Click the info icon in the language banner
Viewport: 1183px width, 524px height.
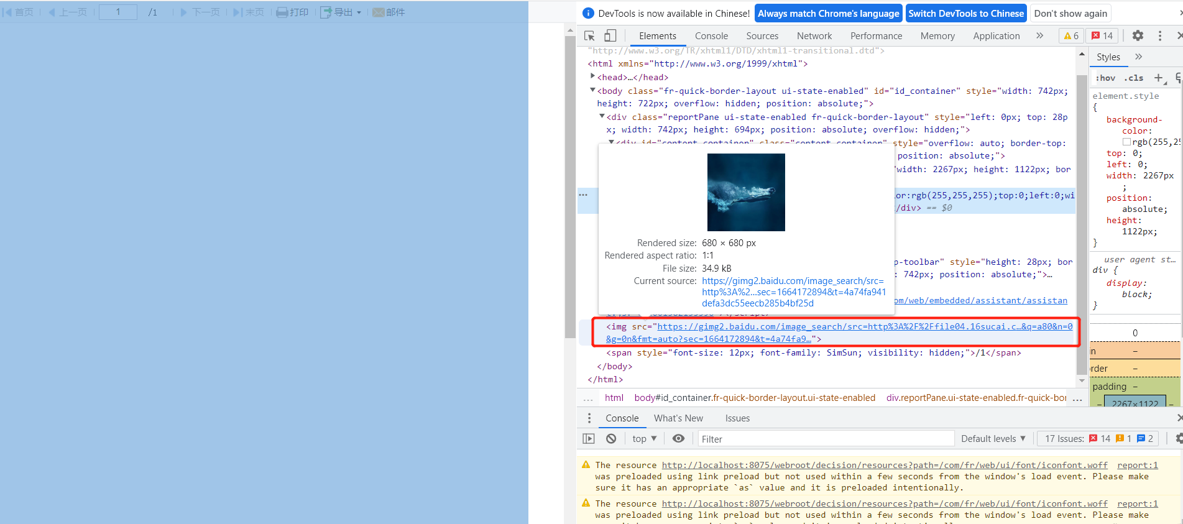(588, 13)
